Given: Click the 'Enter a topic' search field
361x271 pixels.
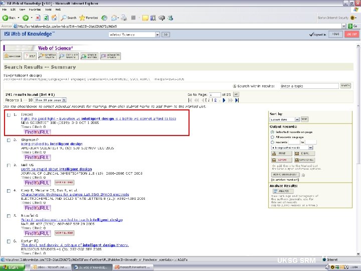Looking at the screenshot, I should pos(309,86).
